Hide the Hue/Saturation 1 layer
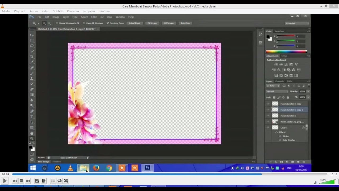339x191 pixels. (x=268, y=116)
